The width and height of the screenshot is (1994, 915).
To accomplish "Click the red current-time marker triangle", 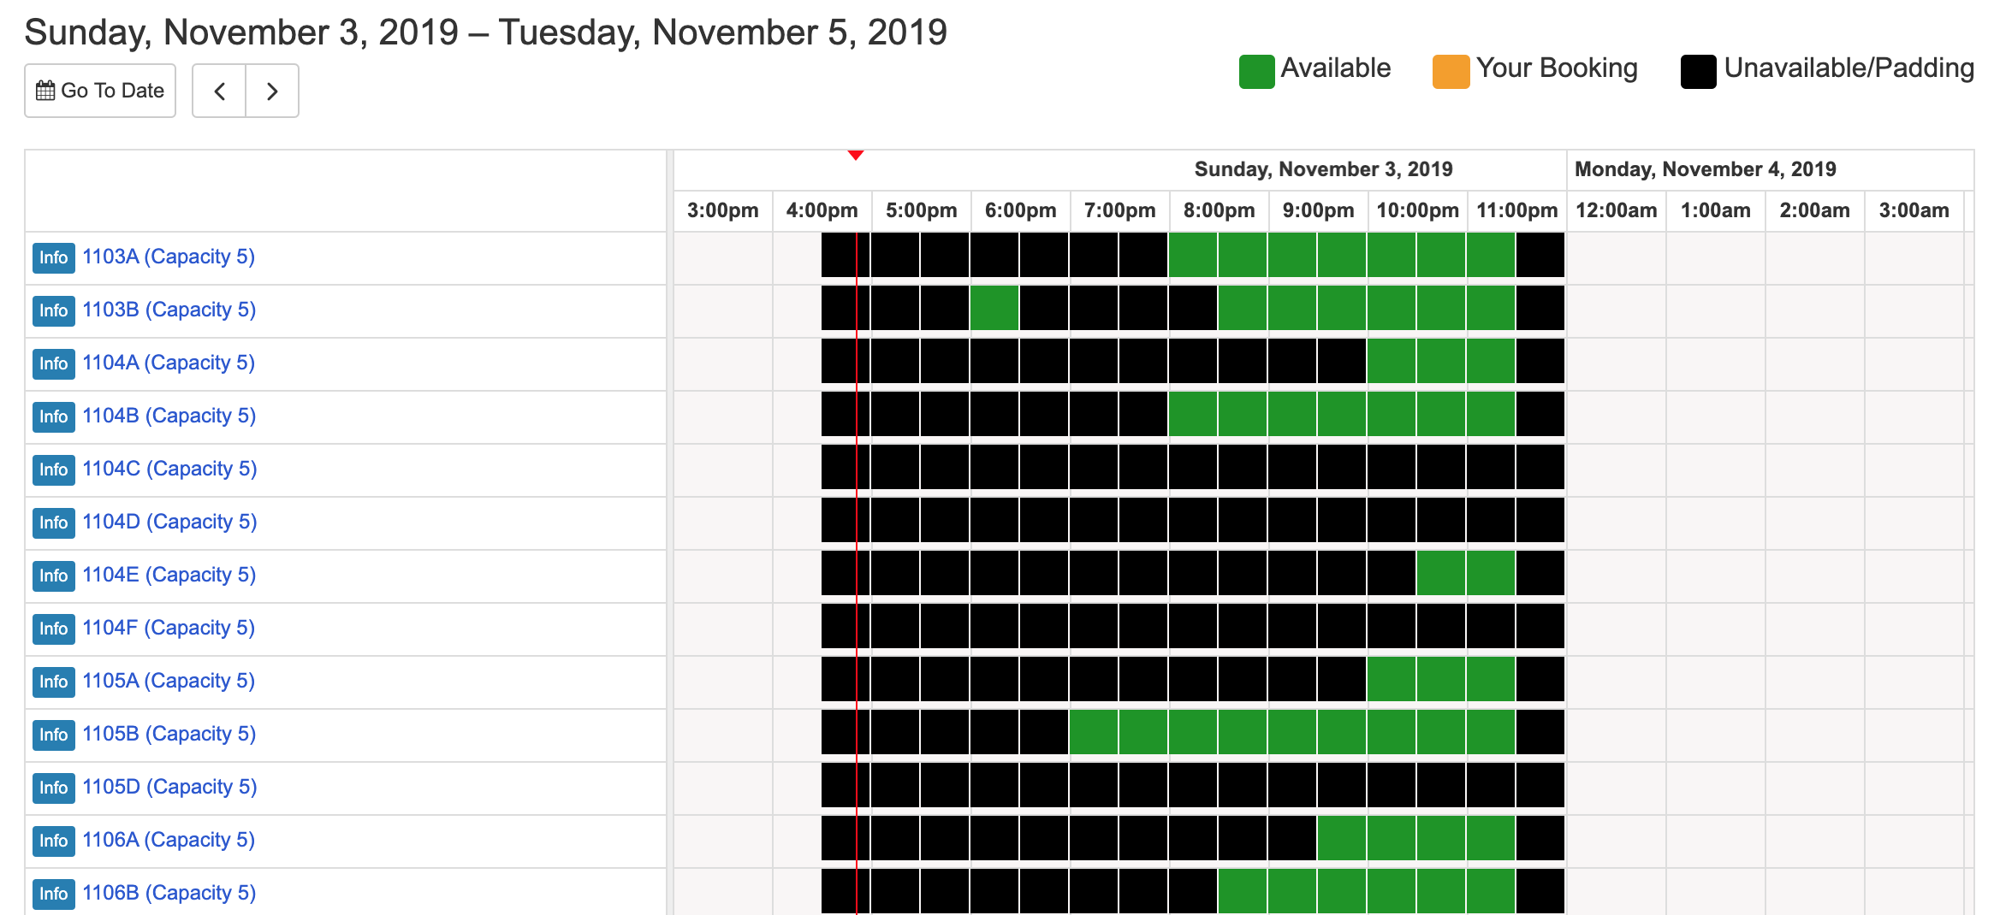I will coord(856,155).
